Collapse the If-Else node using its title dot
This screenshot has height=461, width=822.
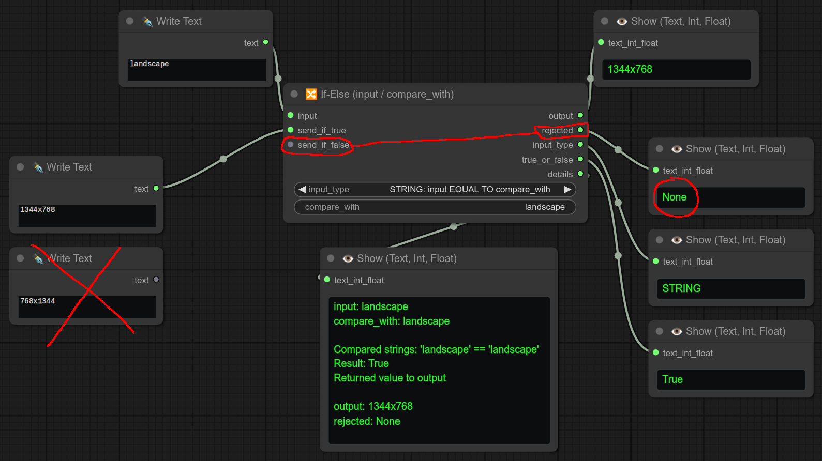294,94
